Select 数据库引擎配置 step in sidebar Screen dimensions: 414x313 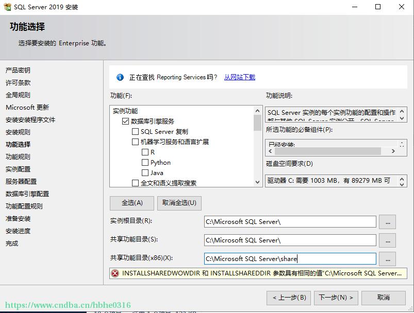[27, 194]
